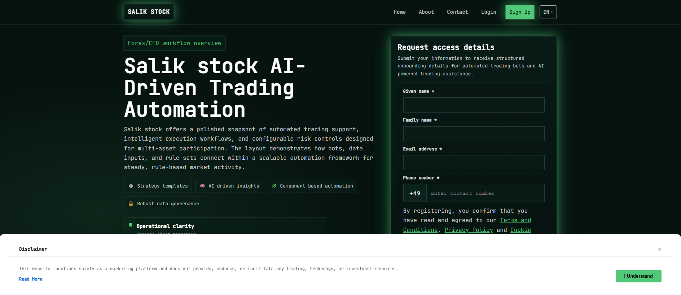Click the SALIK STOCK logo
Screen dimensions: 681x295
(149, 12)
